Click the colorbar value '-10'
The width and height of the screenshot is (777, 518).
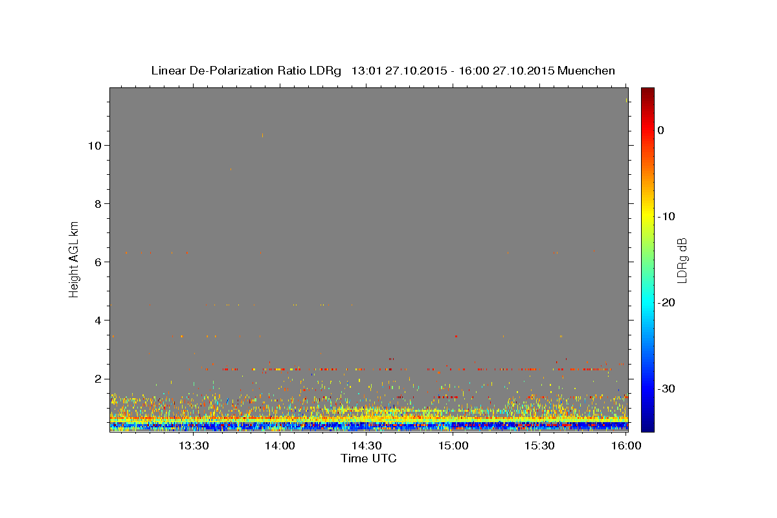(x=667, y=216)
